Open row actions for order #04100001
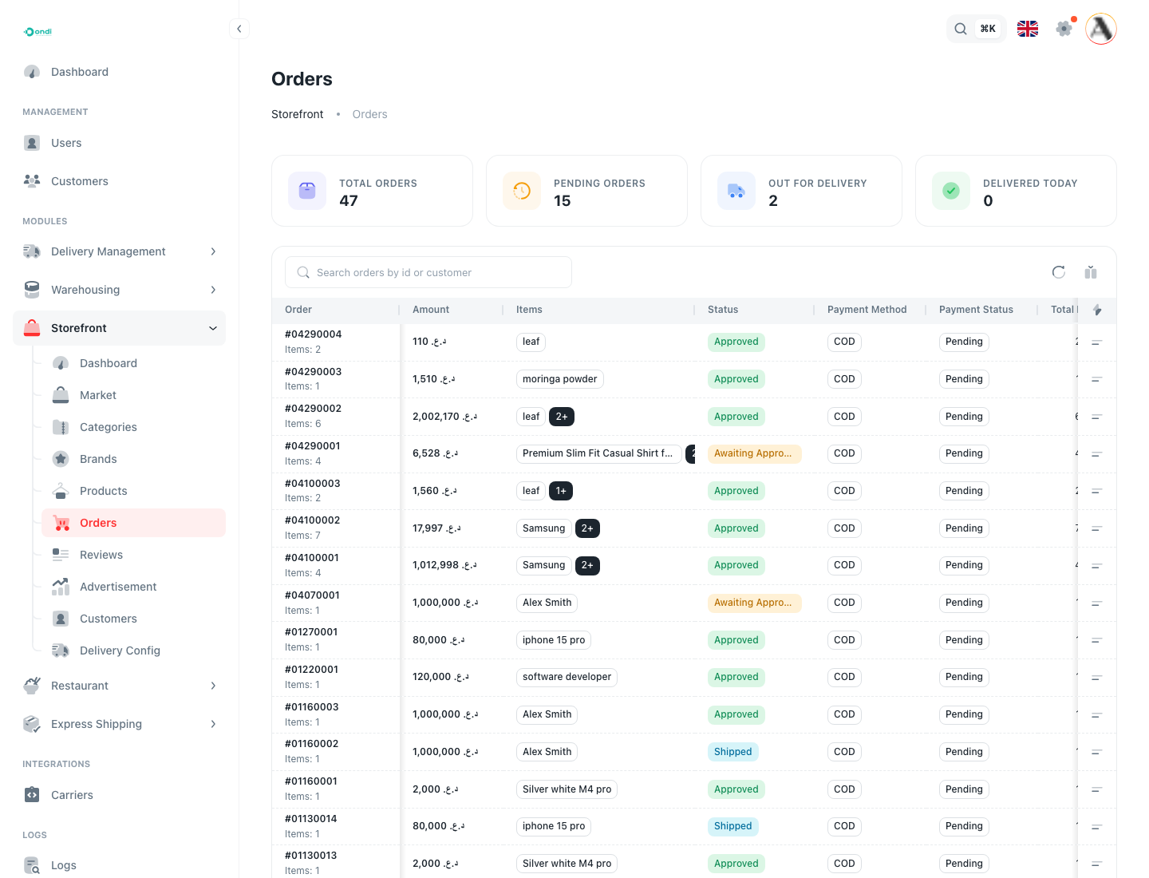The width and height of the screenshot is (1149, 878). [1097, 566]
